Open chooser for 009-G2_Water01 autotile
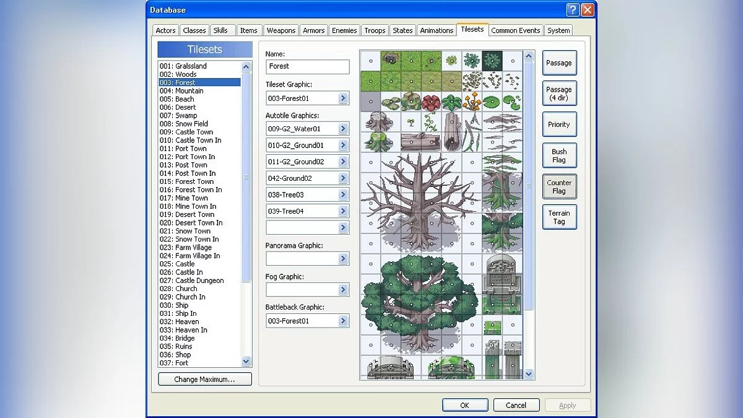Image resolution: width=743 pixels, height=418 pixels. coord(344,129)
